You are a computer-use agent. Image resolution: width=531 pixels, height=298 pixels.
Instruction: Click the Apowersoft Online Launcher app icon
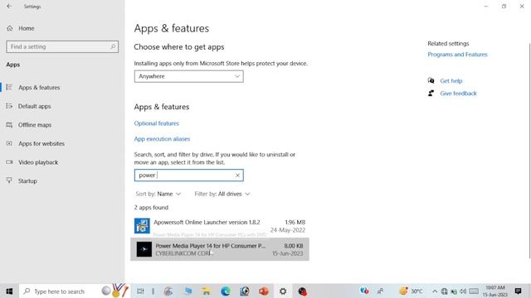point(142,226)
